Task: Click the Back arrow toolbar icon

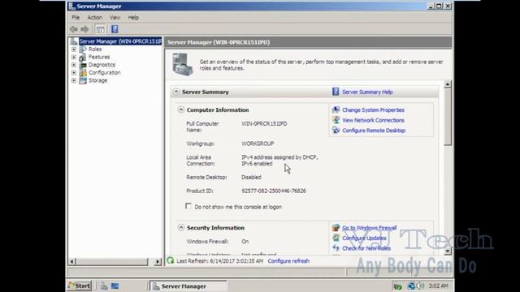Action: pos(74,29)
